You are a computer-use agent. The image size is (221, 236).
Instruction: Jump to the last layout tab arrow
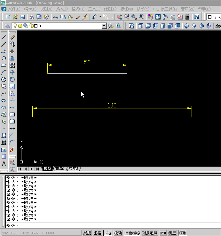tap(37, 169)
